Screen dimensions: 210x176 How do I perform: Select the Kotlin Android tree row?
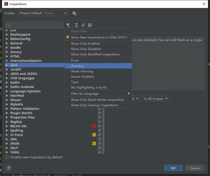(35, 87)
